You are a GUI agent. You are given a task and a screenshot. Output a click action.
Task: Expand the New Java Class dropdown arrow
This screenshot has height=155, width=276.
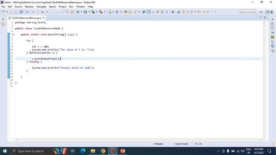pos(121,12)
